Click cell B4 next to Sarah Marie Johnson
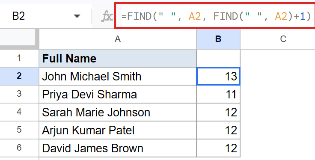Screen dimensions: 315x160 tap(218, 112)
